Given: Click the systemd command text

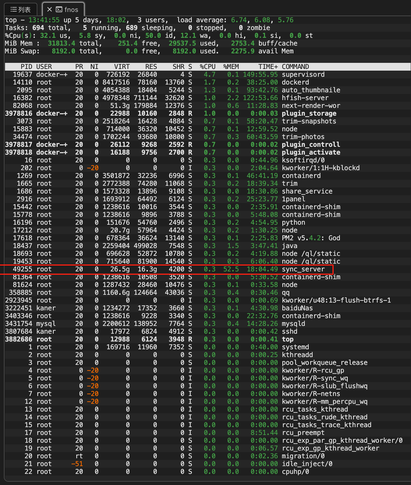Looking at the screenshot, I should pos(295,347).
